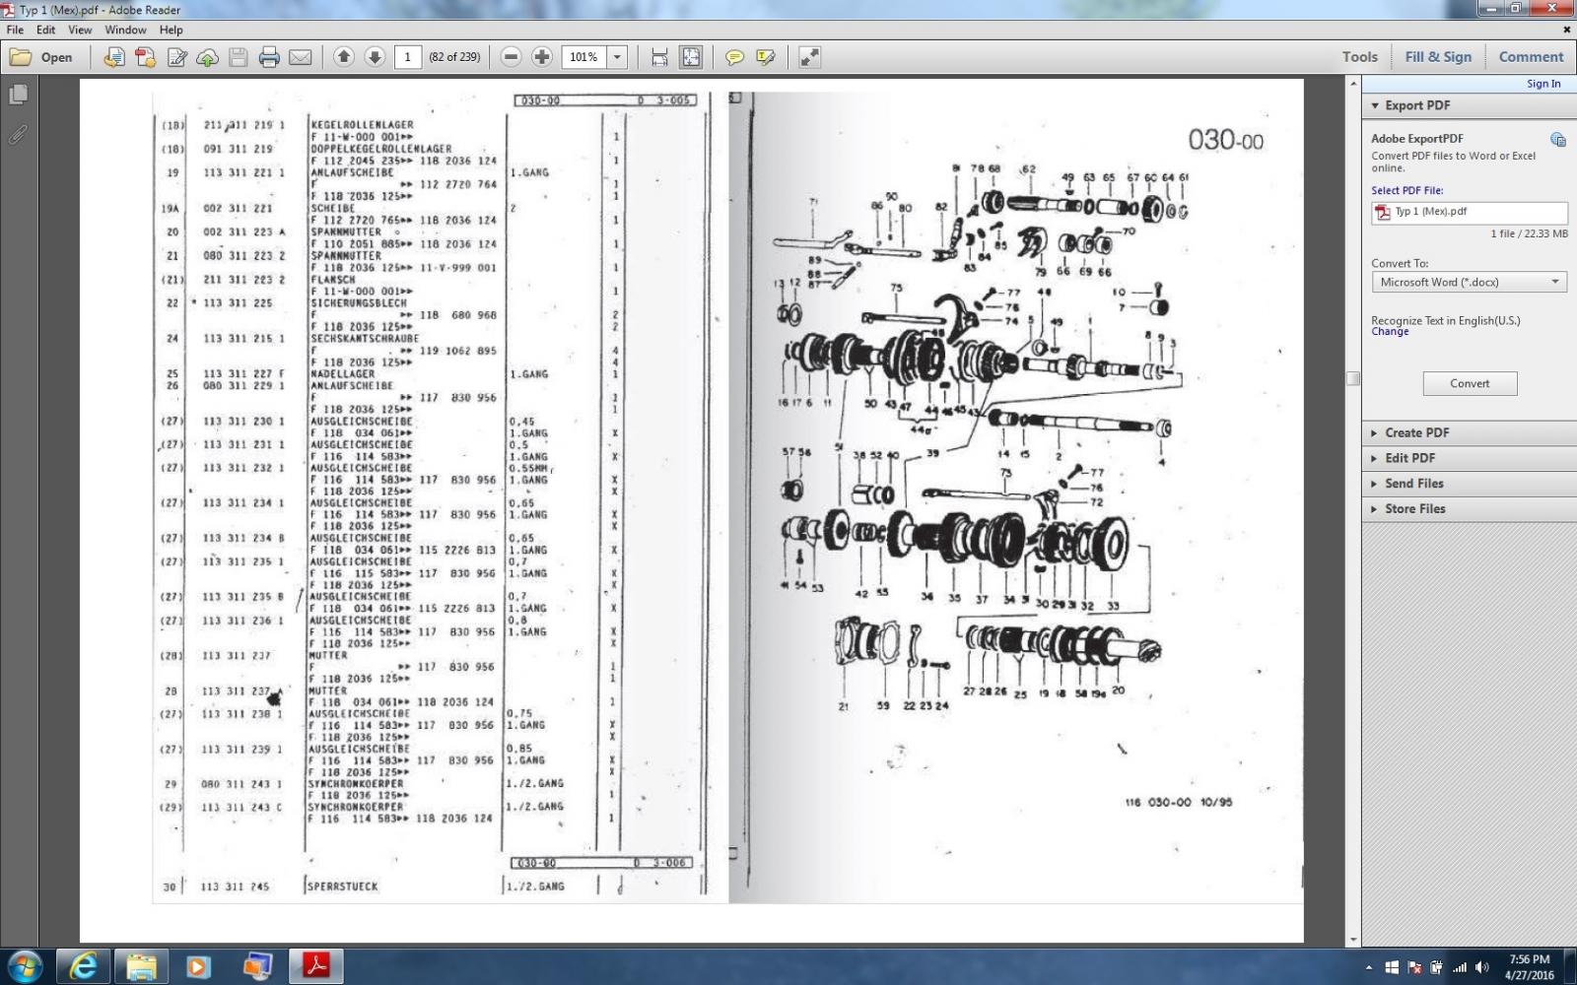Click the network signal tray icon

point(1460,967)
